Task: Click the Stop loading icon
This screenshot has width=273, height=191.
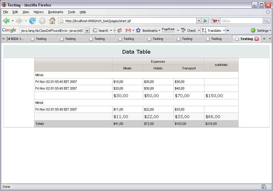Action: (42, 21)
